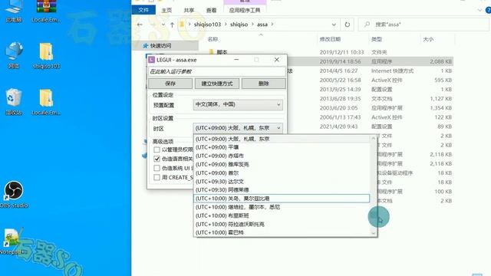Click the LEGUI window title icon

point(152,60)
